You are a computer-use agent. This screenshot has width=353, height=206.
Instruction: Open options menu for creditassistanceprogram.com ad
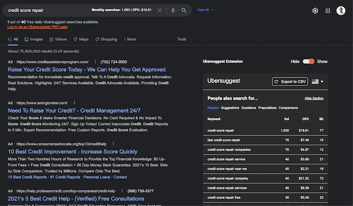95,61
